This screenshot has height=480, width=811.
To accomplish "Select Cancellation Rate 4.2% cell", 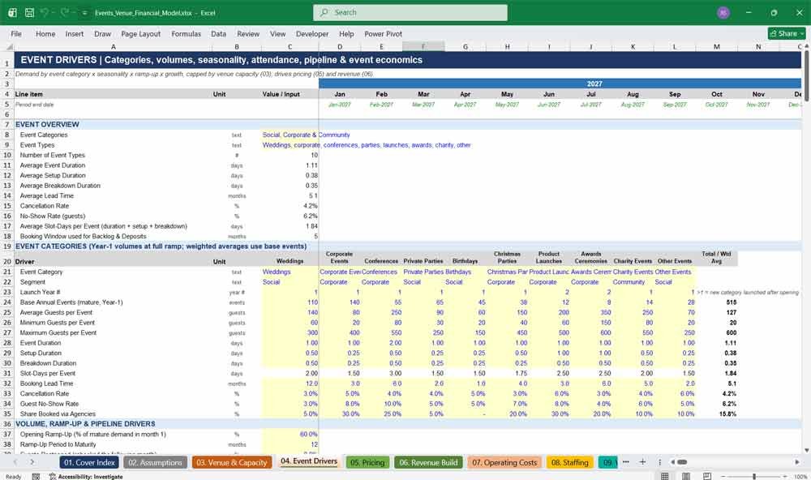I will 290,206.
